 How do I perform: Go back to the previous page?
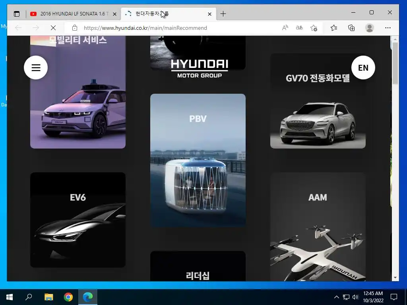click(18, 28)
